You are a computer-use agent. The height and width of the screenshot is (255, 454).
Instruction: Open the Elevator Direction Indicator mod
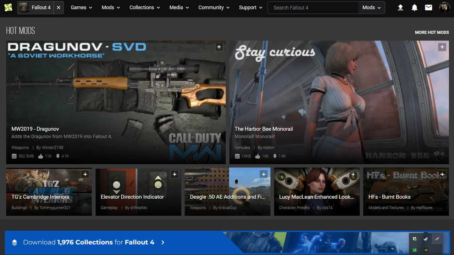pos(132,197)
